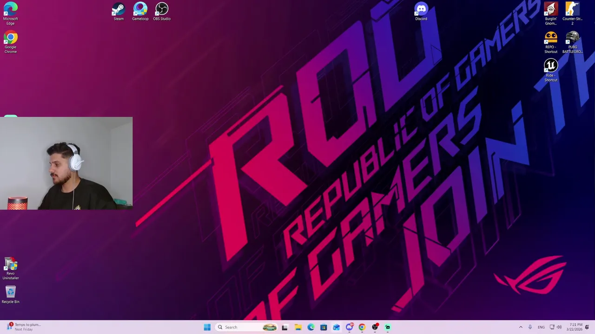Select the PUBG Battlegrounds desktop icon
Screen dimensions: 595x334
(572, 43)
